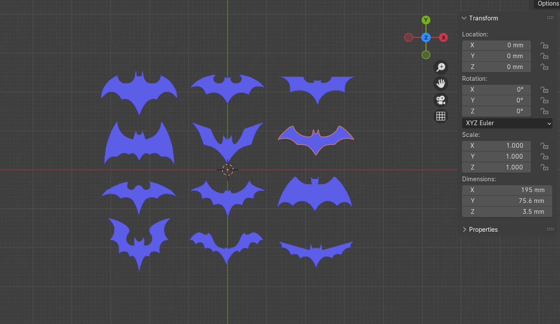Click the Scale Y field

tap(496, 157)
